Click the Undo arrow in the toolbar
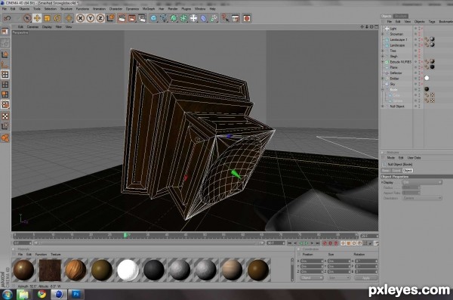Screen dimensions: 453x300 [8, 18]
